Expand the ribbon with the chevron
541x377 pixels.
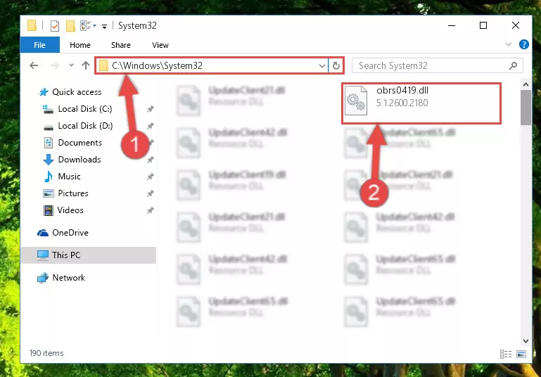pyautogui.click(x=508, y=44)
